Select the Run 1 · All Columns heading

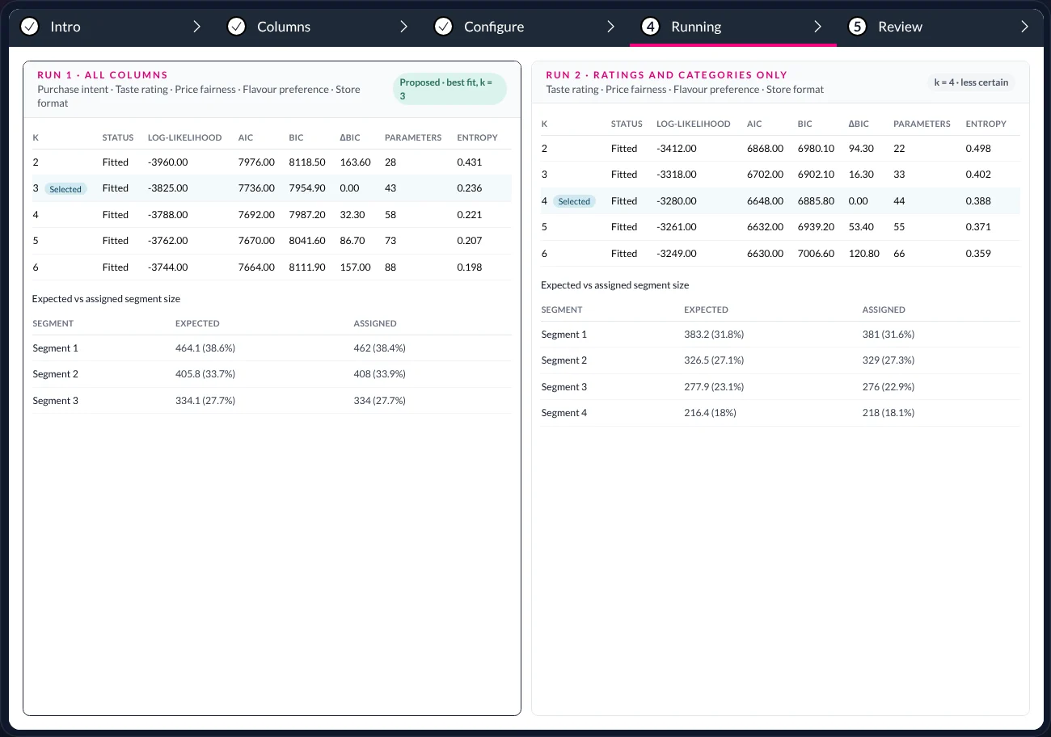click(103, 75)
